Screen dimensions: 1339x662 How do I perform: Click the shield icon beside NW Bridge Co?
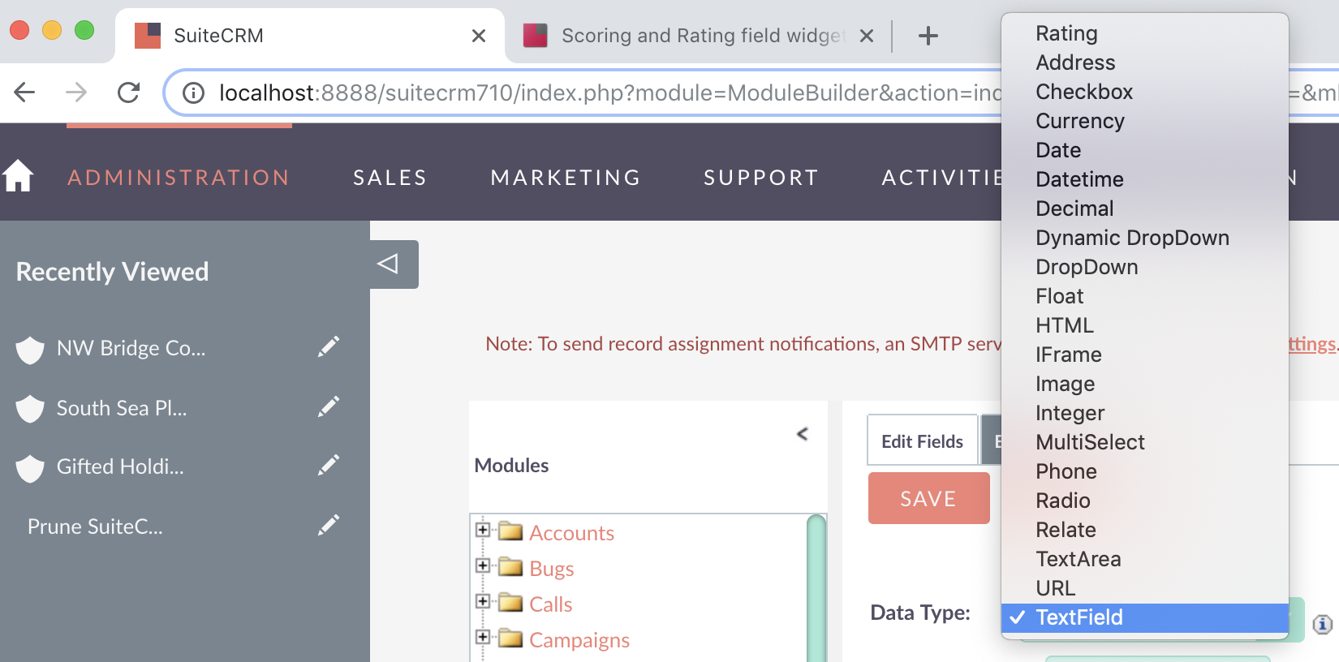[30, 350]
